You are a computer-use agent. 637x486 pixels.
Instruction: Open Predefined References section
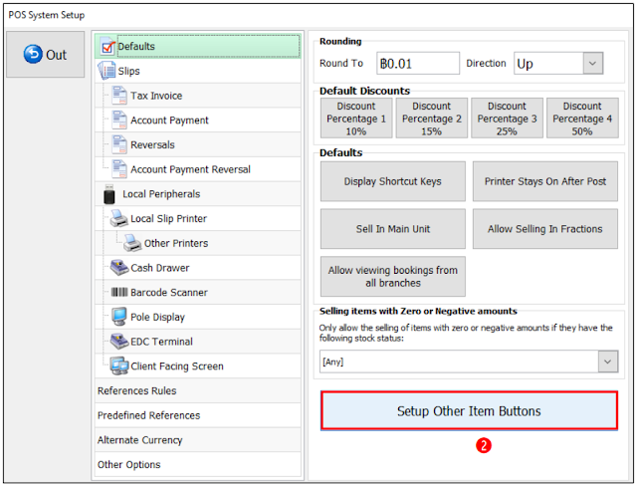click(198, 415)
